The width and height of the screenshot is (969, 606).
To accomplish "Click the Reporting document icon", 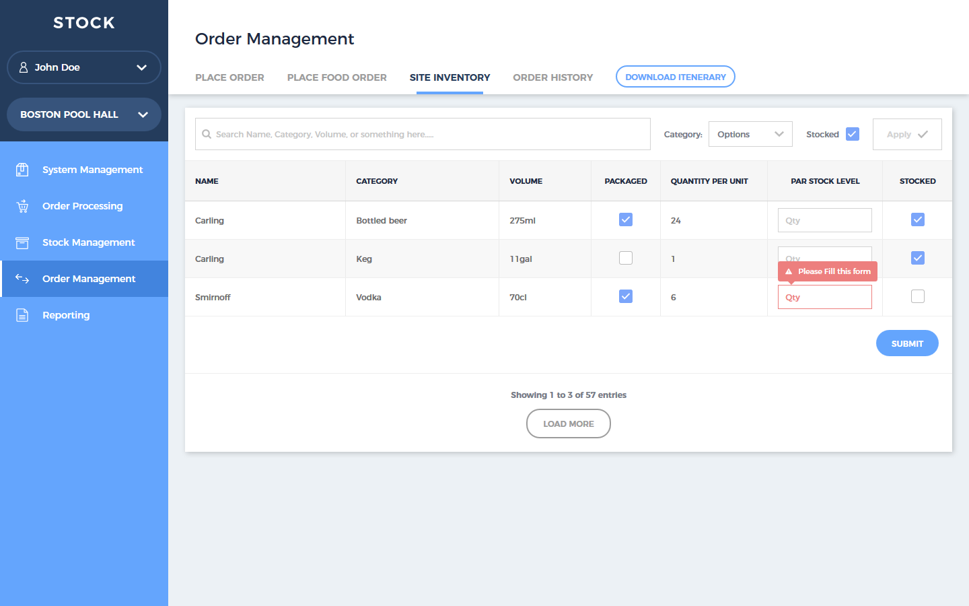I will 22,315.
